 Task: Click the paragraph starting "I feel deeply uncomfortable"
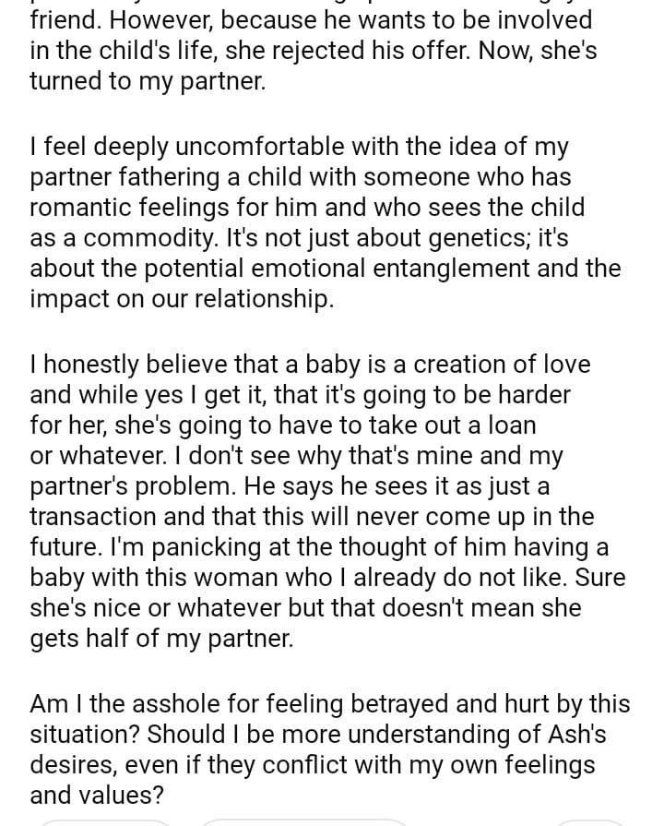pyautogui.click(x=323, y=222)
